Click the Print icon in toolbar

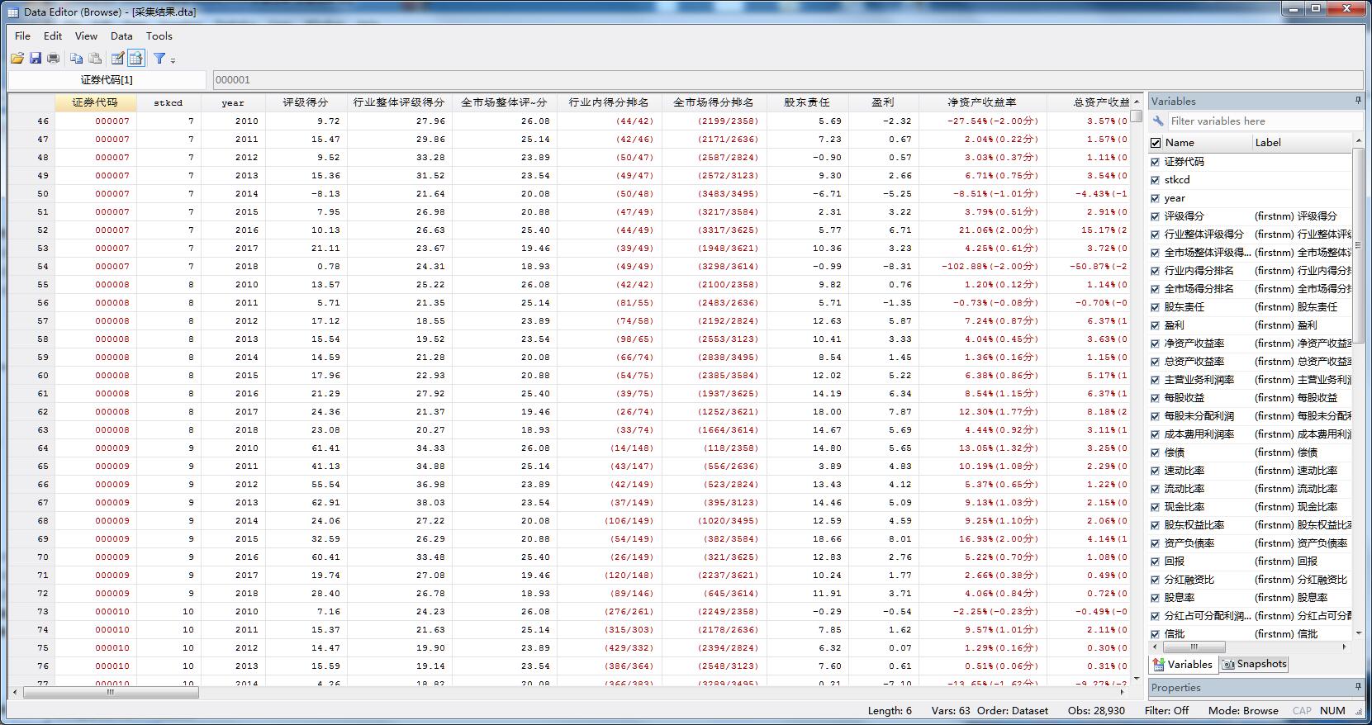54,58
